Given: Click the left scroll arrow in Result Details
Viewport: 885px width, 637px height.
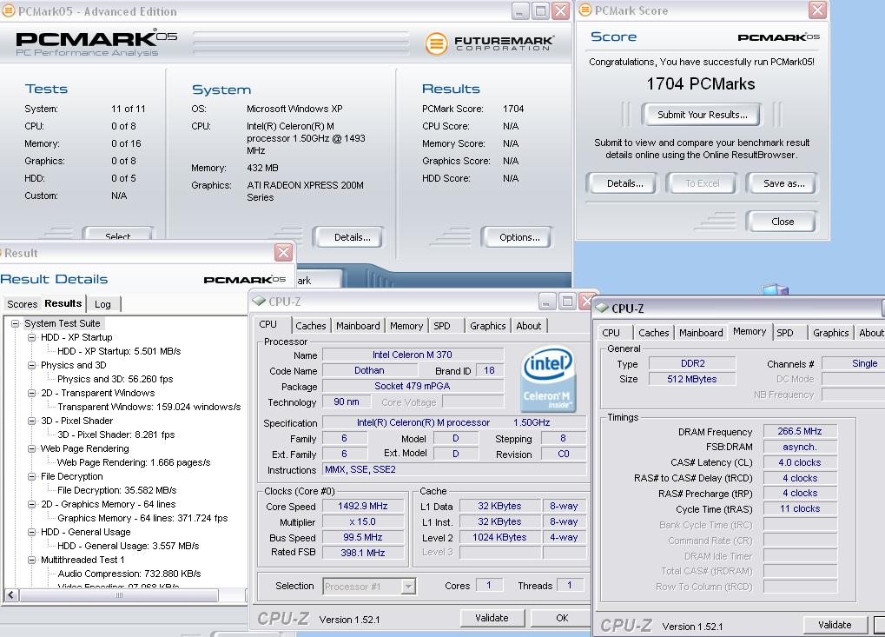Looking at the screenshot, I should pos(11,595).
